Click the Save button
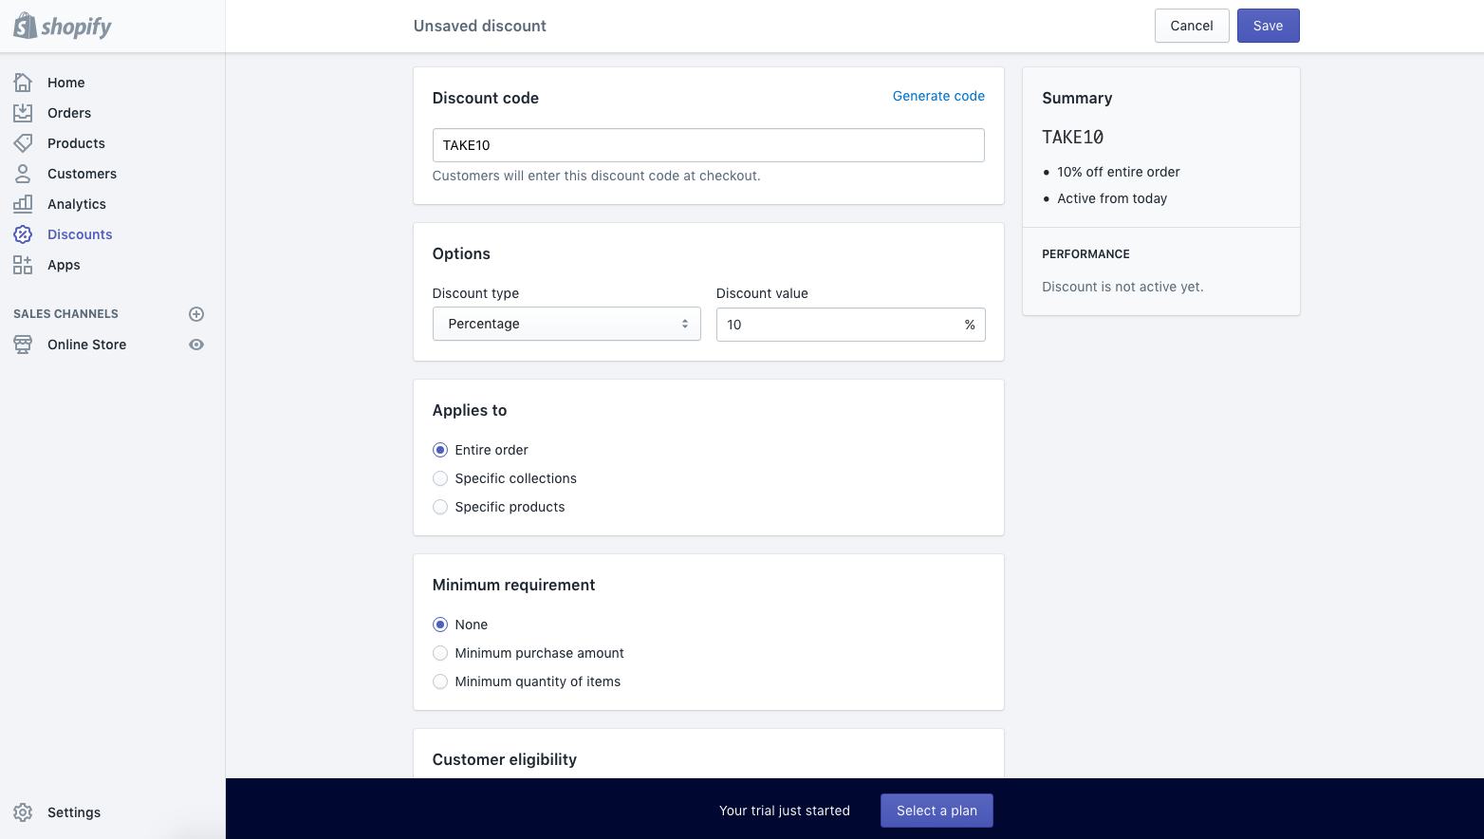 point(1268,26)
